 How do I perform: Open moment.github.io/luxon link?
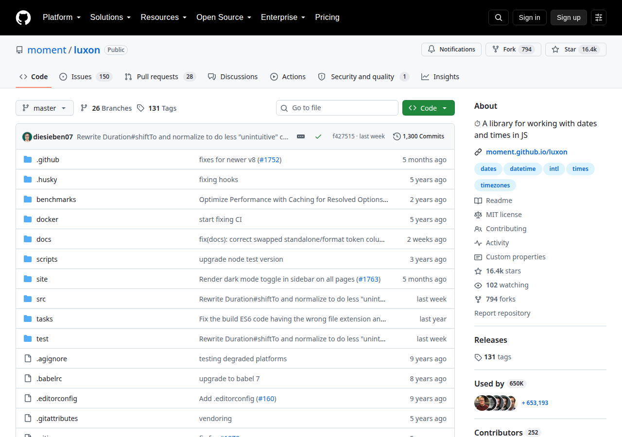tap(527, 152)
